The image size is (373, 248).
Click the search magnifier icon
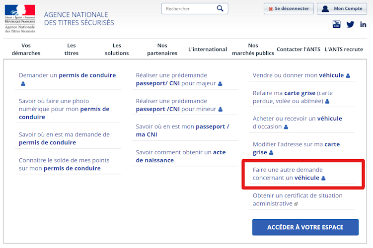(x=220, y=8)
